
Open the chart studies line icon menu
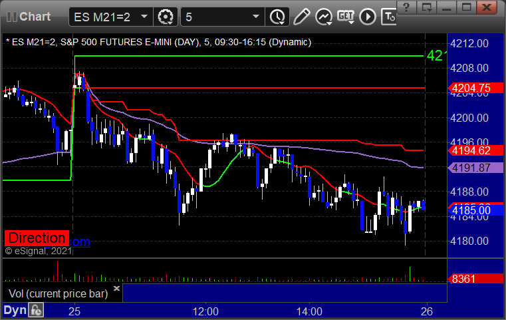(324, 17)
